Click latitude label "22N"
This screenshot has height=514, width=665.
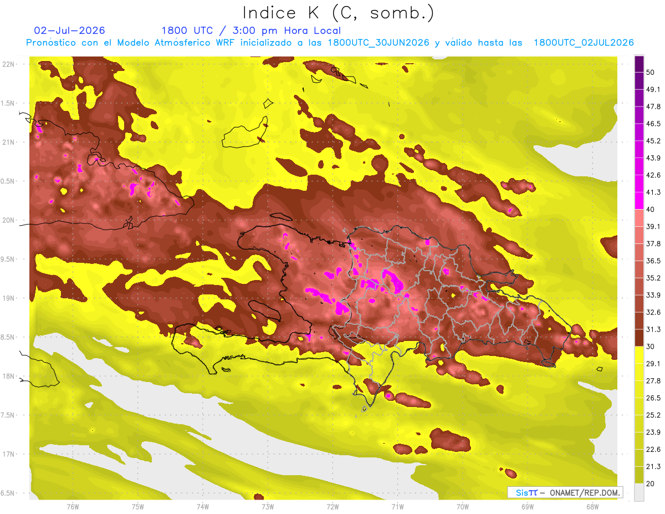(x=9, y=64)
